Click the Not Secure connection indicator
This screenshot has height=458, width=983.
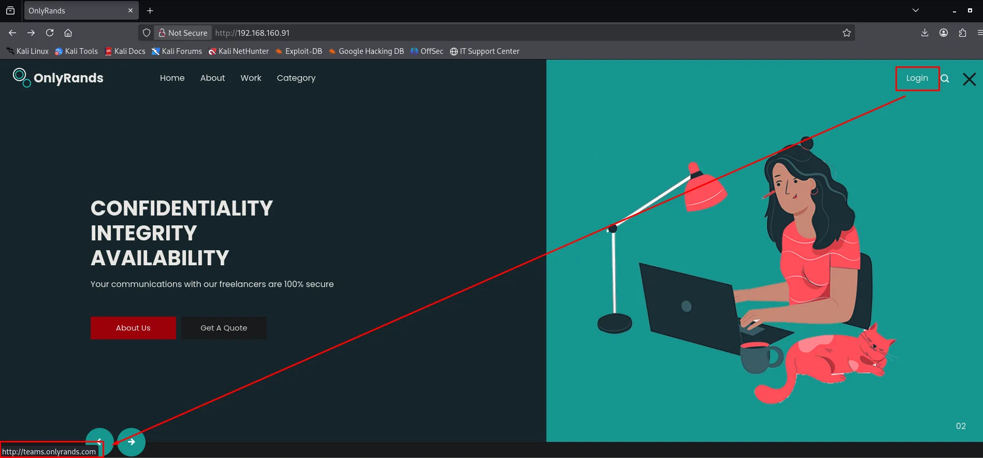[x=183, y=33]
